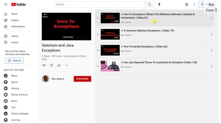This screenshot has height=124, width=221.
Task: Click Rex Jones II under Video 81
Action: click(126, 22)
